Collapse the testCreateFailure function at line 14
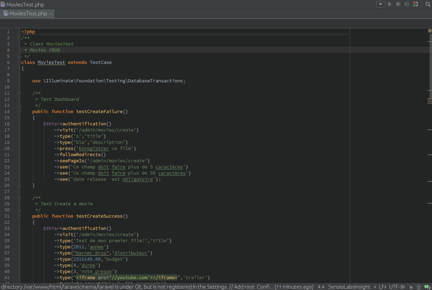This screenshot has width=432, height=290. coord(19,112)
